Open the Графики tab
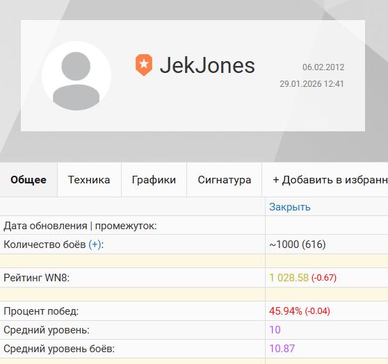 click(154, 180)
